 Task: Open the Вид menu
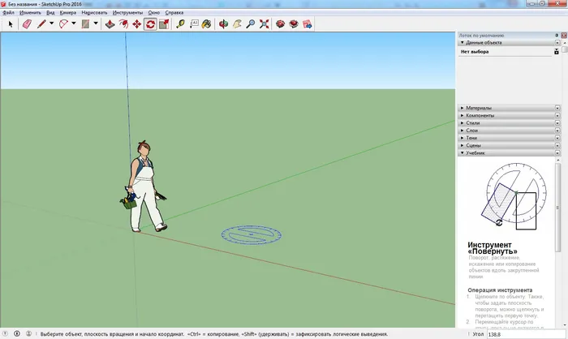point(50,13)
